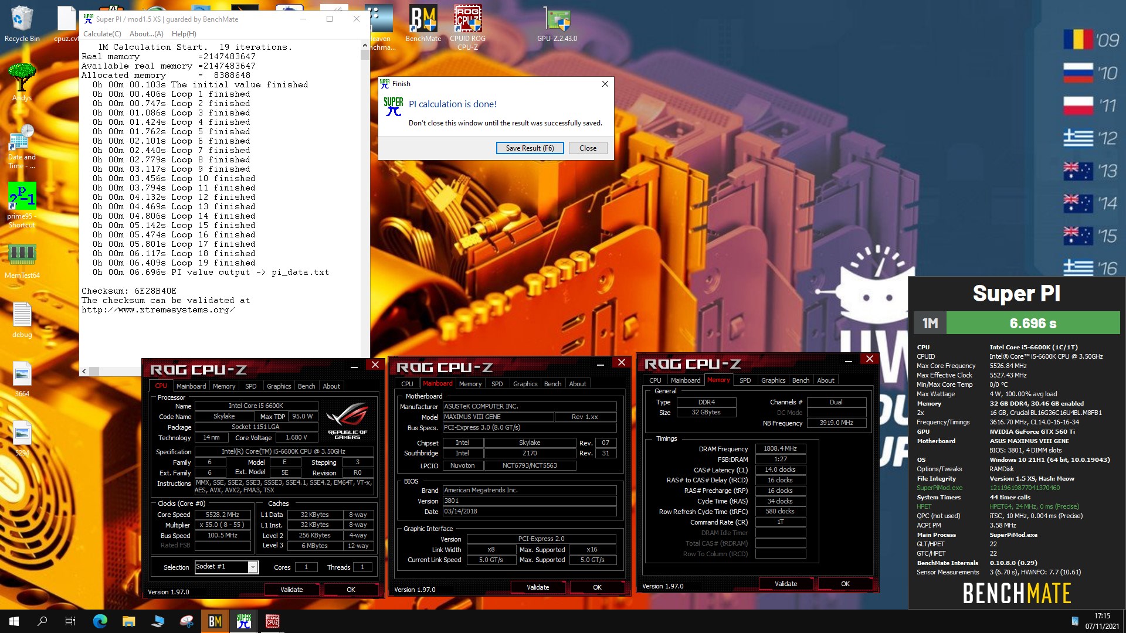Open Graphics tab in Mainboard CPU-Z window

pos(525,384)
